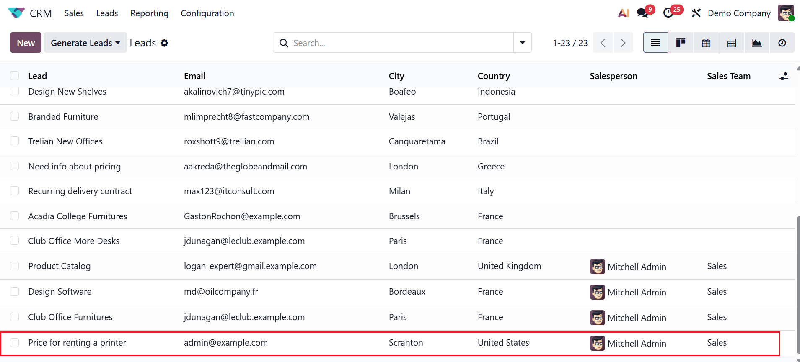This screenshot has height=362, width=800.
Task: Switch to calendar view
Action: point(706,43)
